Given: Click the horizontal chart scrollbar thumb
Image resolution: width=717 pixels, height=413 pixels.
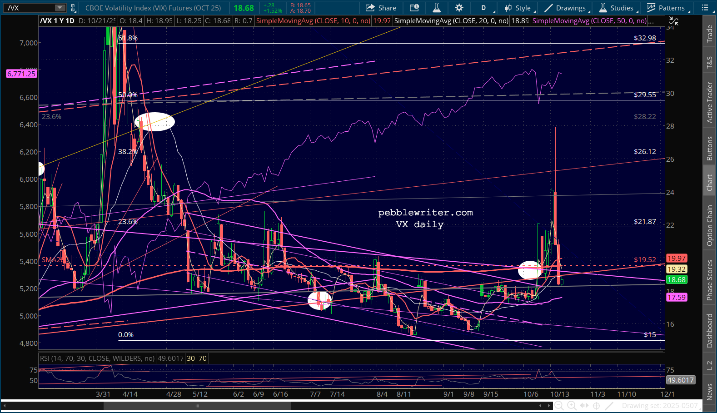Looking at the screenshot, I should pos(197,406).
